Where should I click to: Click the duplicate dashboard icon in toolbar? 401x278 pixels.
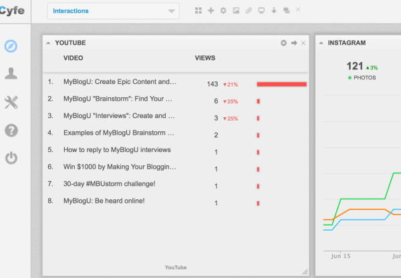click(287, 11)
